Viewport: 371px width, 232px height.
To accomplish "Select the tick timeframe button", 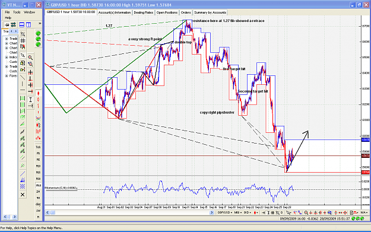I will (x=38, y=147).
